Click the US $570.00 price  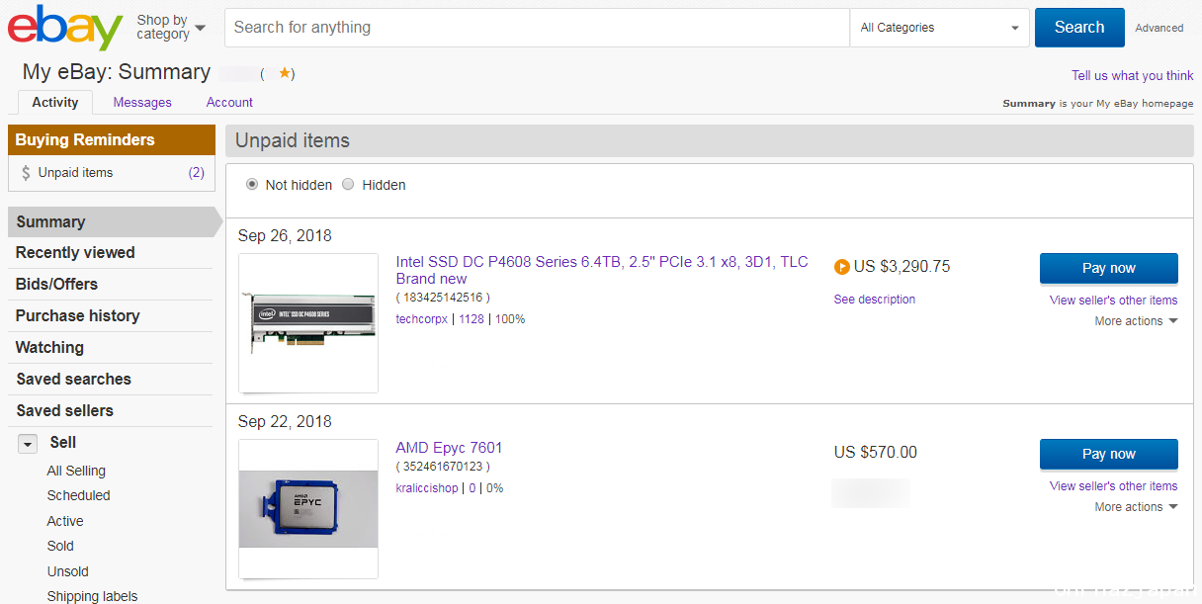point(876,453)
